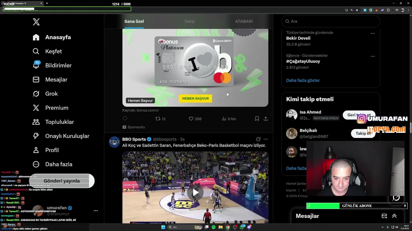Open the Chrome profile avatar

click(x=402, y=10)
